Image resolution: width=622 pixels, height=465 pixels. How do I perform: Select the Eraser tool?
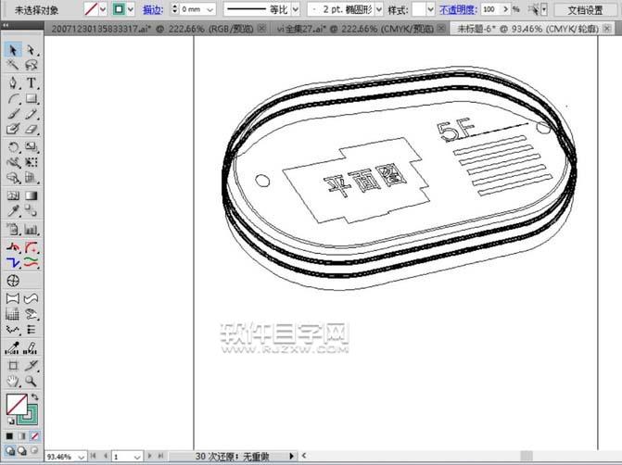point(31,130)
